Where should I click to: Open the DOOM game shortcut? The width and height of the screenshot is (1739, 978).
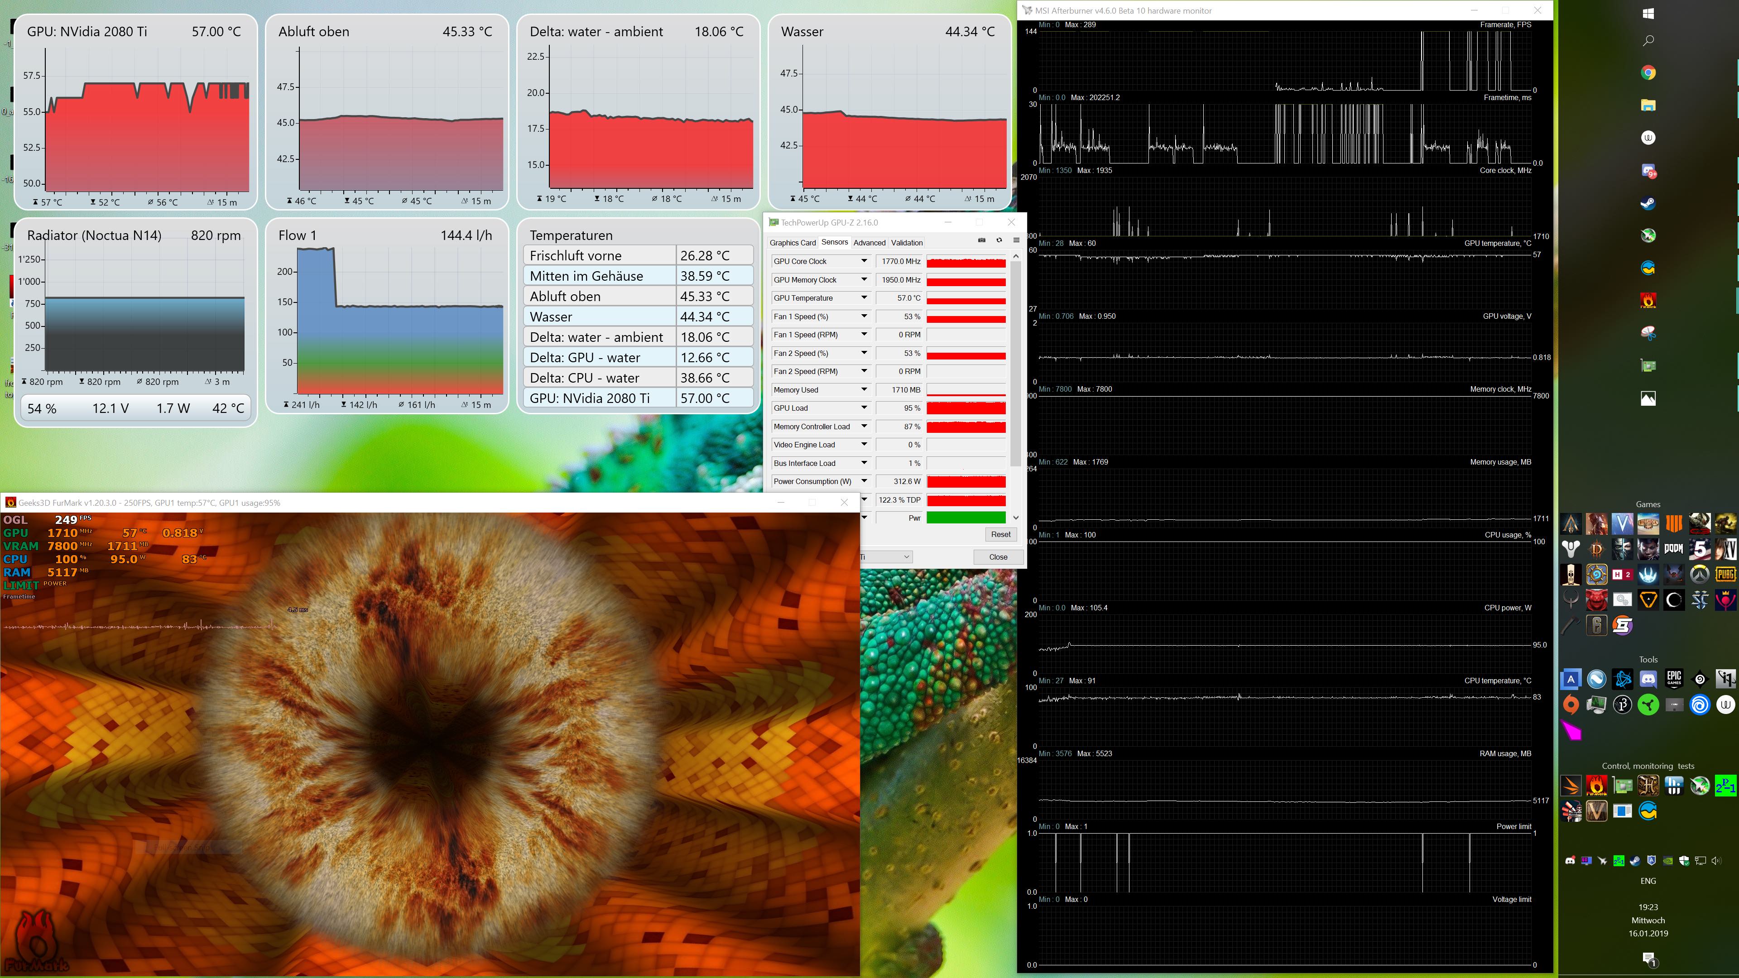tap(1673, 549)
